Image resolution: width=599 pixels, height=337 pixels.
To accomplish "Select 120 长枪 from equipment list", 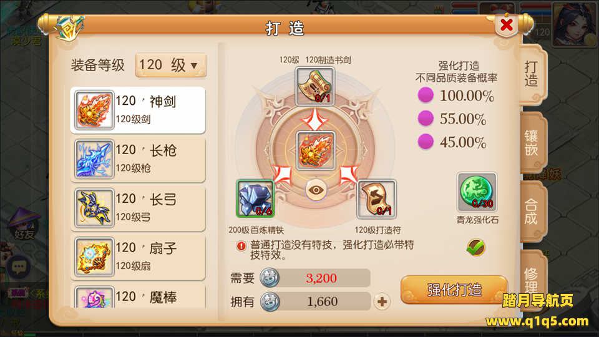I will coord(138,159).
